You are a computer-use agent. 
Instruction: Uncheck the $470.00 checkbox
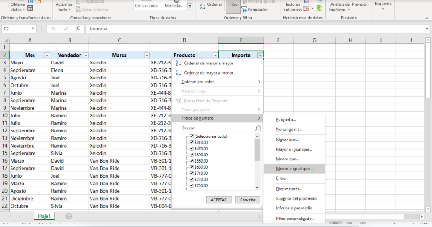pyautogui.click(x=191, y=148)
